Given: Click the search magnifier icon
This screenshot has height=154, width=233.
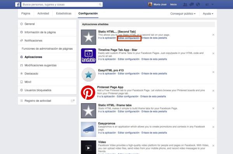Looking at the screenshot, I should pyautogui.click(x=100, y=4).
